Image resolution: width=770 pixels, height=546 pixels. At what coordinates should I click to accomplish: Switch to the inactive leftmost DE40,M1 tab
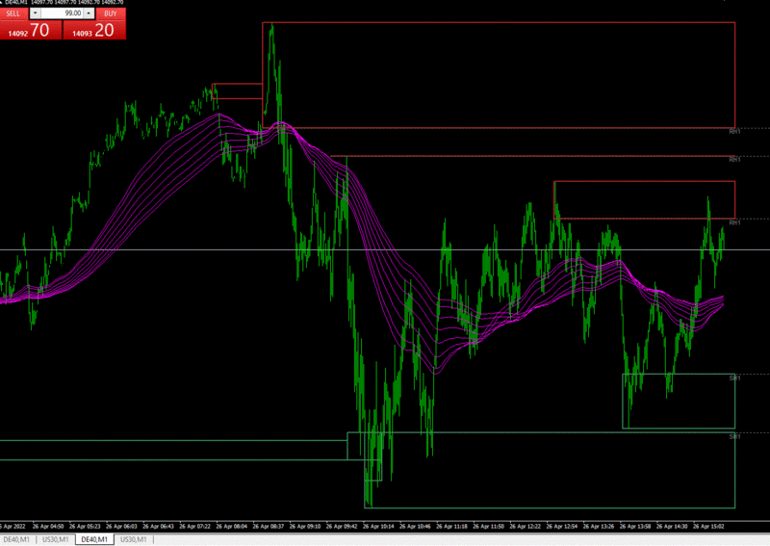click(16, 539)
